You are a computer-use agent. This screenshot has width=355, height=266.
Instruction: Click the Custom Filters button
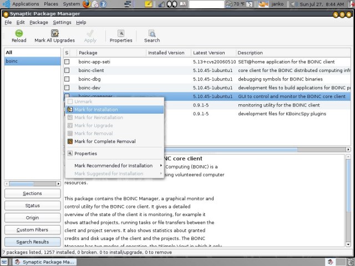click(x=32, y=230)
